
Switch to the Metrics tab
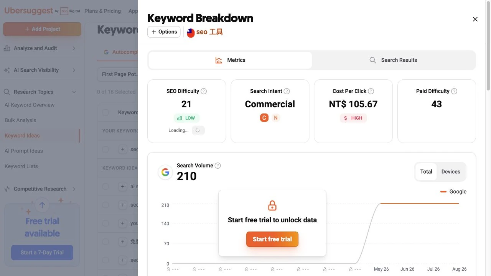230,60
